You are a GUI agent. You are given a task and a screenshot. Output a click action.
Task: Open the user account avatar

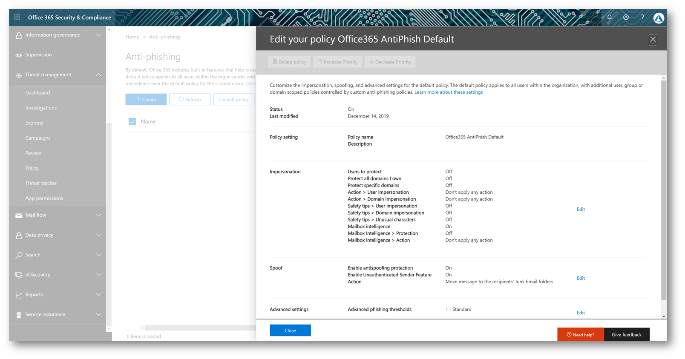pyautogui.click(x=659, y=18)
